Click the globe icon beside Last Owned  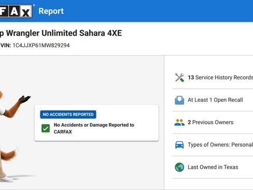[x=179, y=167]
